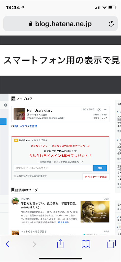Open キャンペーン詳細 button
The height and width of the screenshot is (262, 121).
tap(96, 177)
